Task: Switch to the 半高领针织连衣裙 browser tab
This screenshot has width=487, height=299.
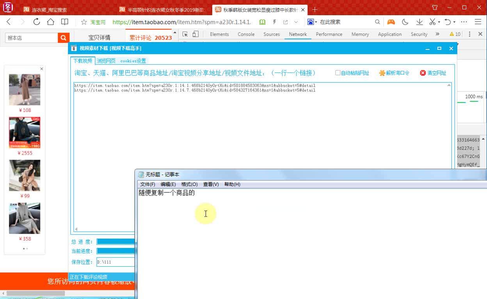Action: tap(162, 9)
